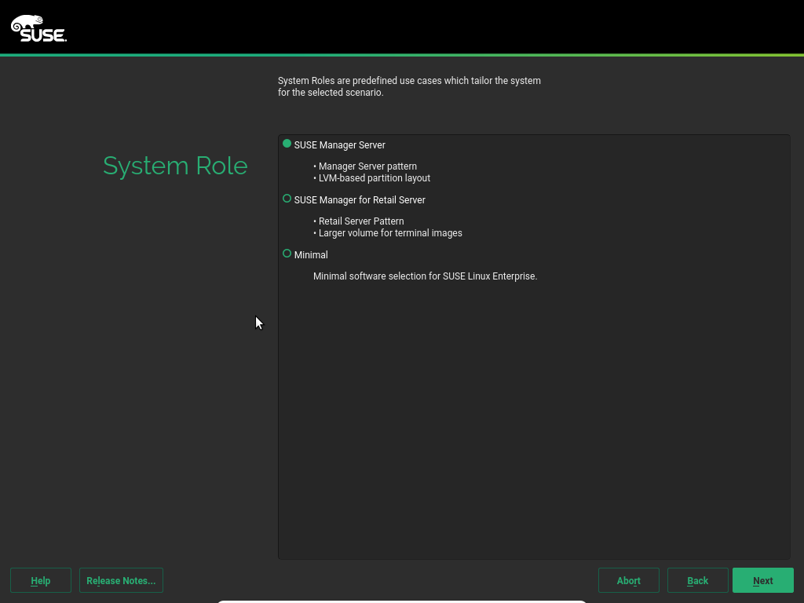Click the Minimal software selection description
Viewport: 804px width, 603px height.
pyautogui.click(x=425, y=276)
